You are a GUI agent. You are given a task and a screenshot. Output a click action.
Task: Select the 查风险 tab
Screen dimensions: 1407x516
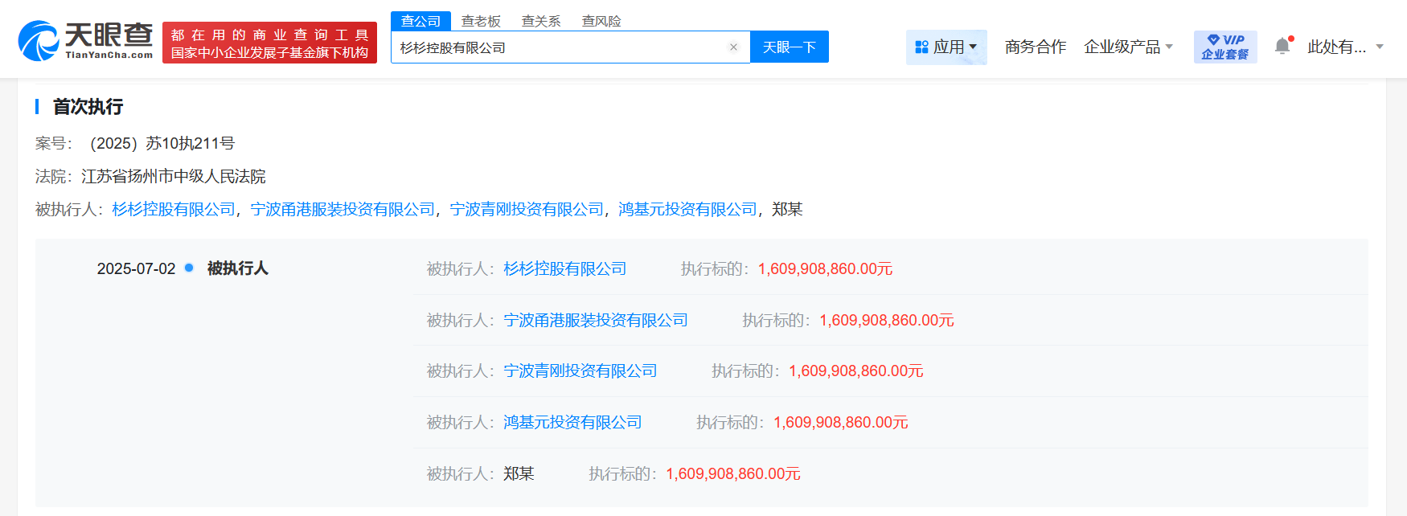coord(601,21)
